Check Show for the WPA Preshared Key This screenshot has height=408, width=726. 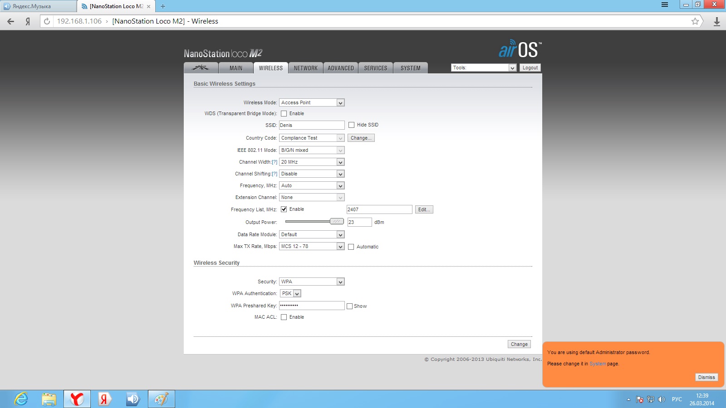click(349, 306)
